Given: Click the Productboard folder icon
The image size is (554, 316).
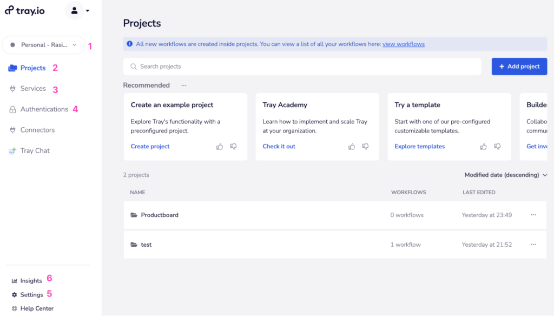Looking at the screenshot, I should 134,215.
